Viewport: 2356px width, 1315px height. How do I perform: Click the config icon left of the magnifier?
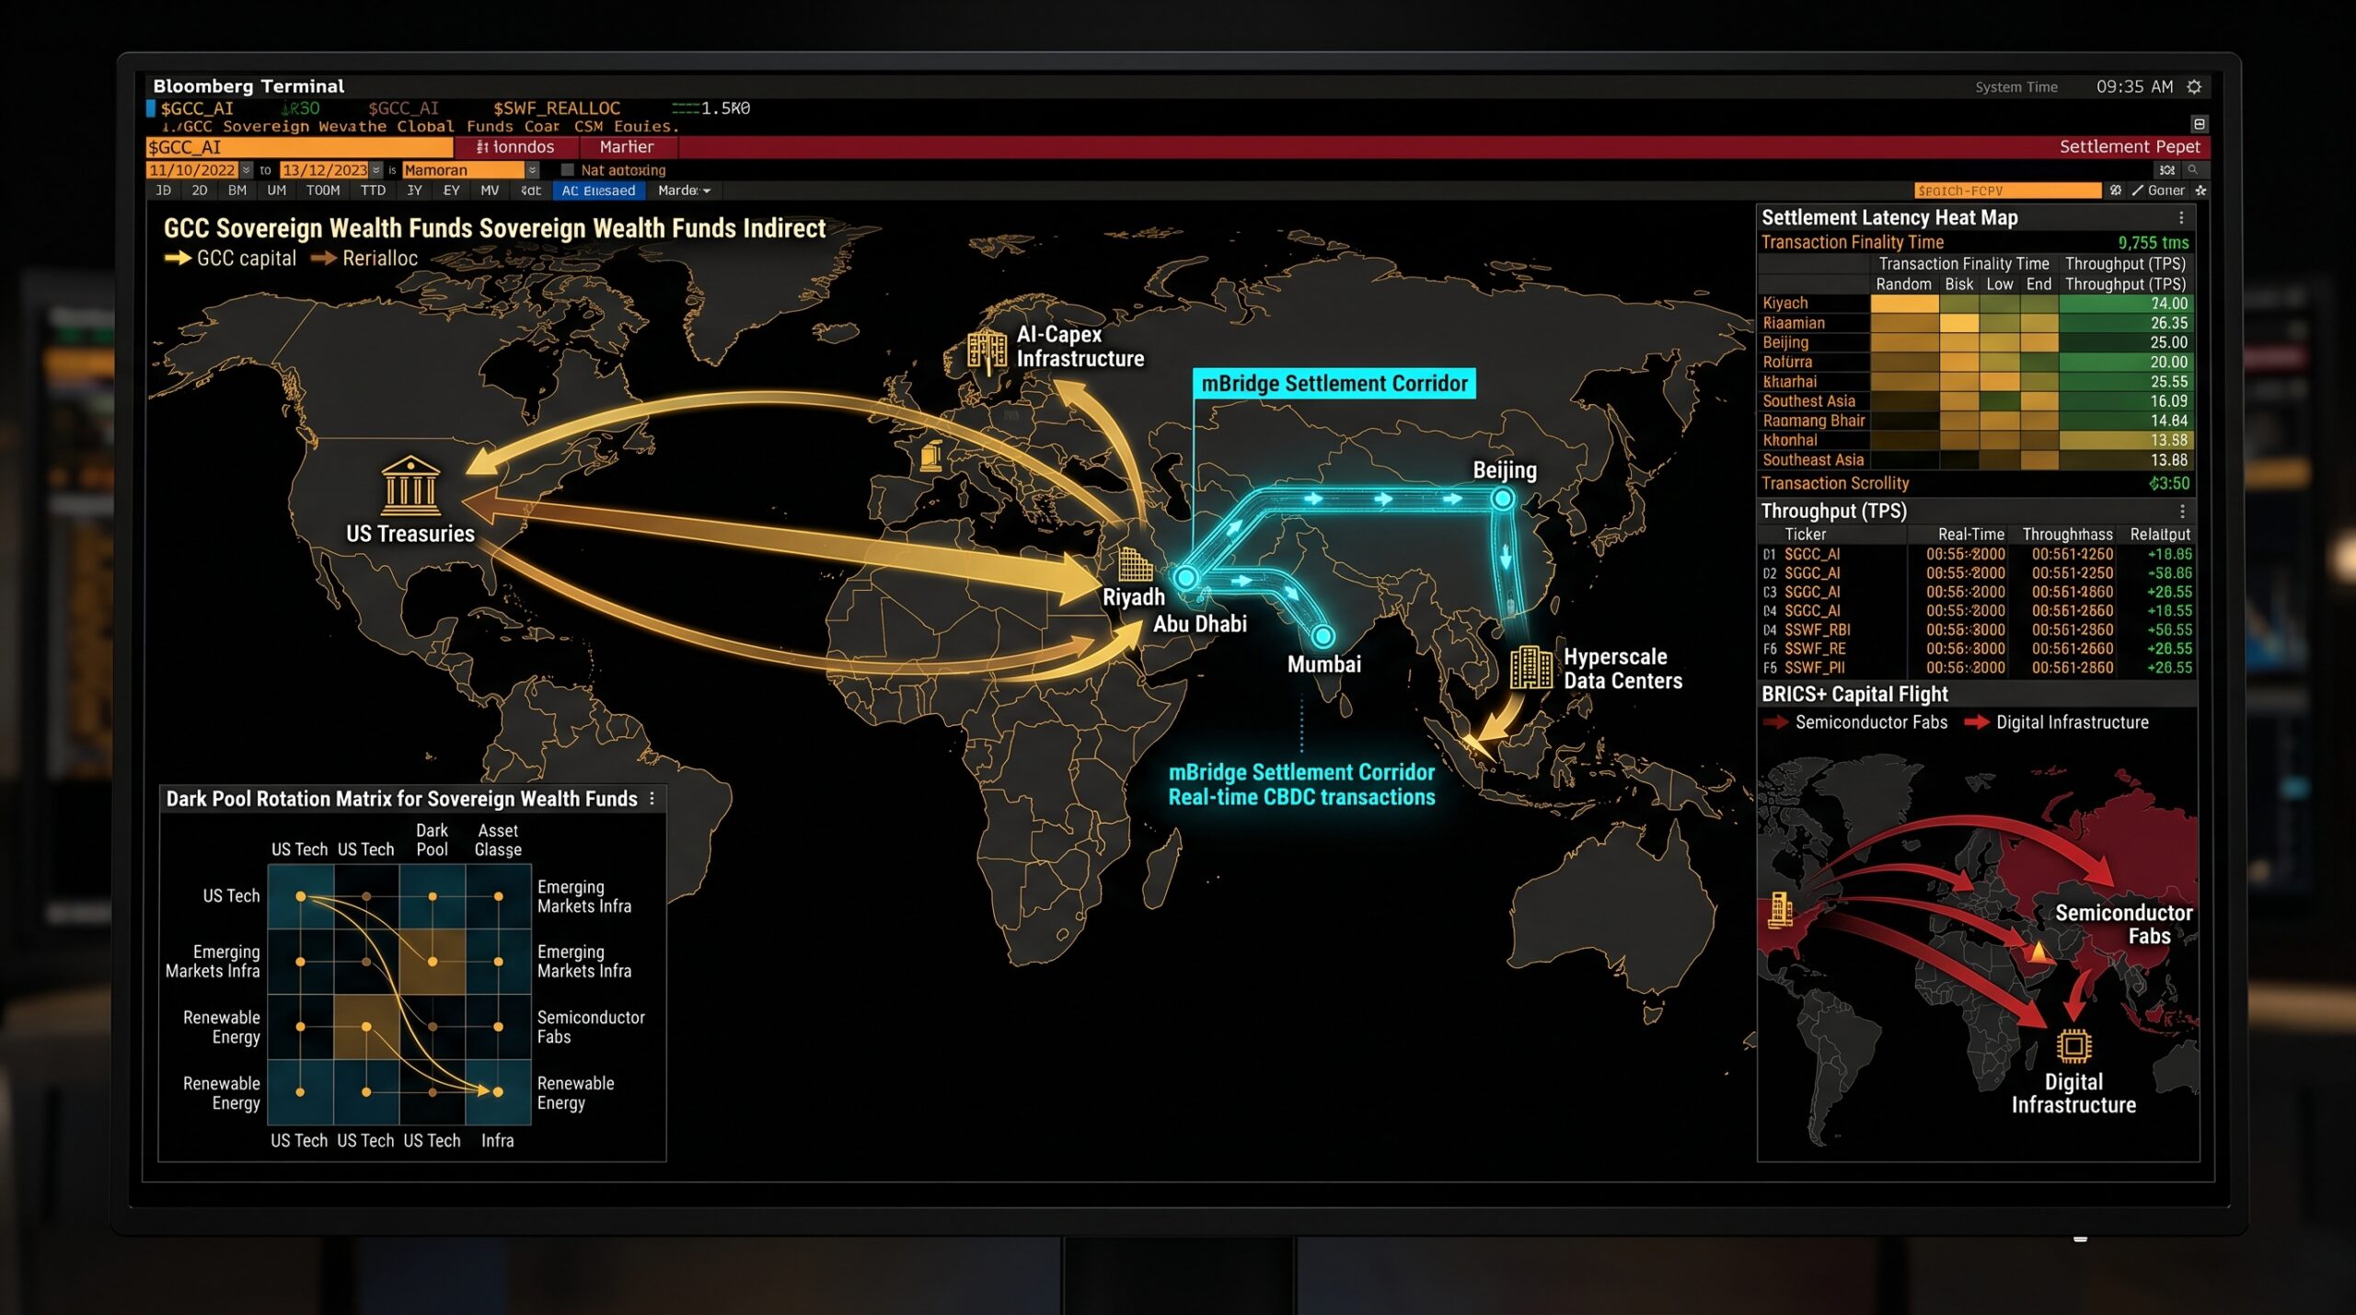pos(2167,170)
